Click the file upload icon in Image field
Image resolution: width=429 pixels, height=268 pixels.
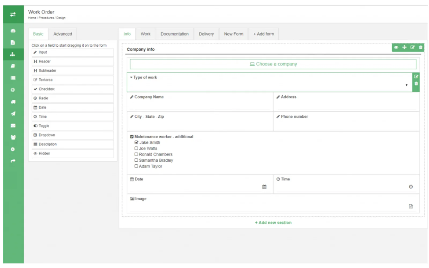tap(411, 206)
